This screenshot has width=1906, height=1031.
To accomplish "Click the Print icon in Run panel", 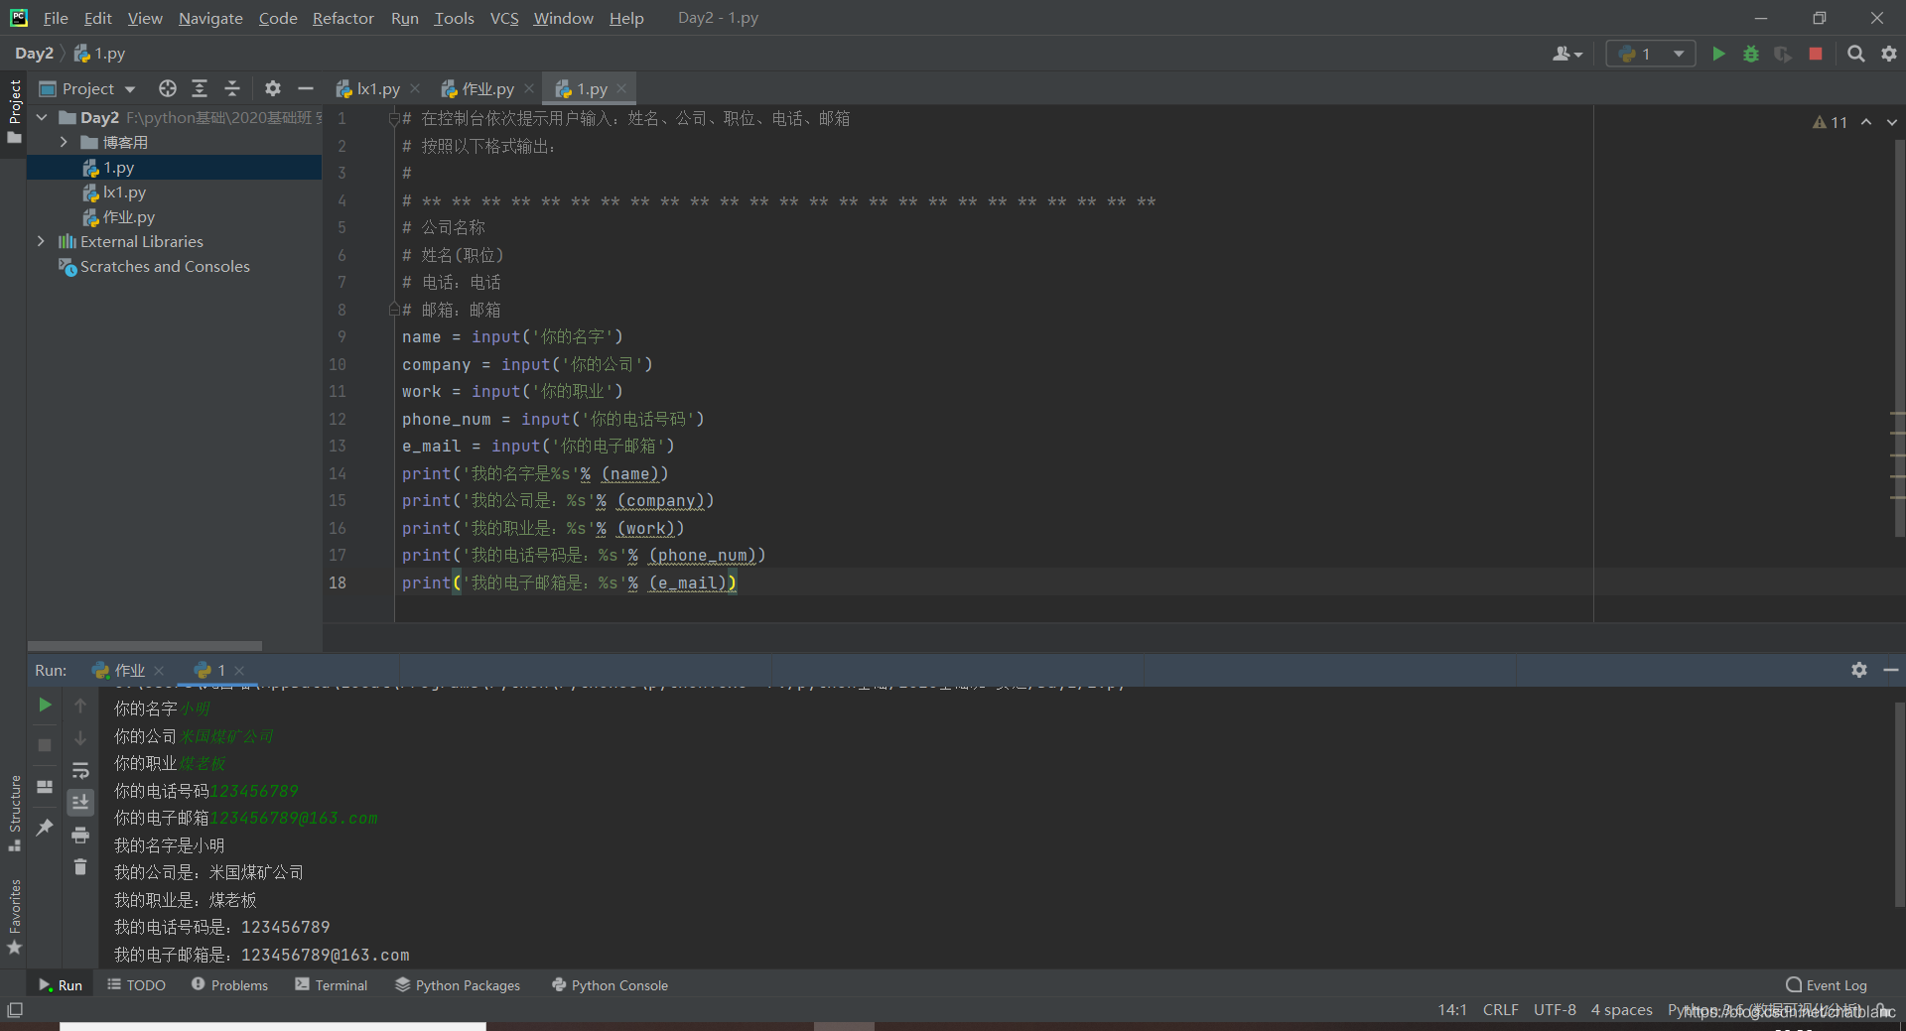I will tap(80, 836).
